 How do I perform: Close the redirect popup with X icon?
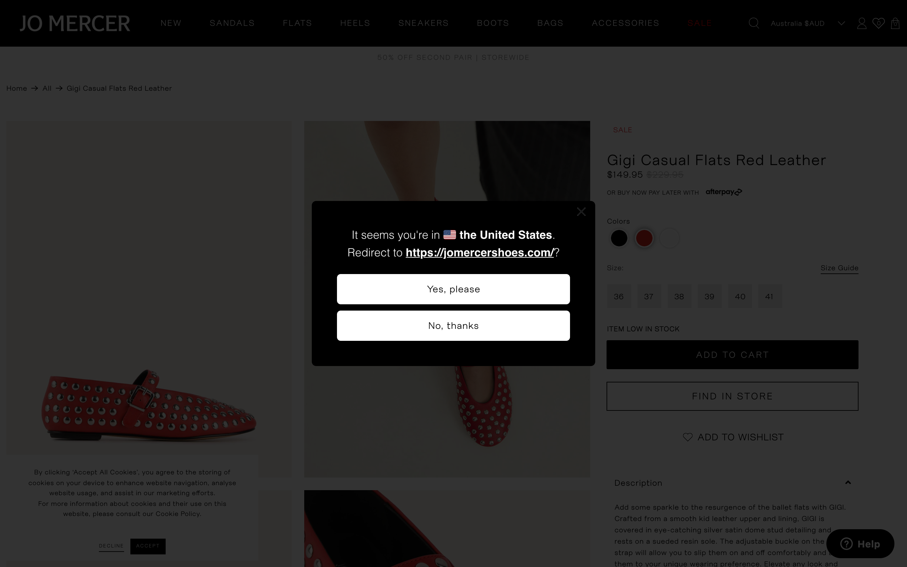coord(581,212)
